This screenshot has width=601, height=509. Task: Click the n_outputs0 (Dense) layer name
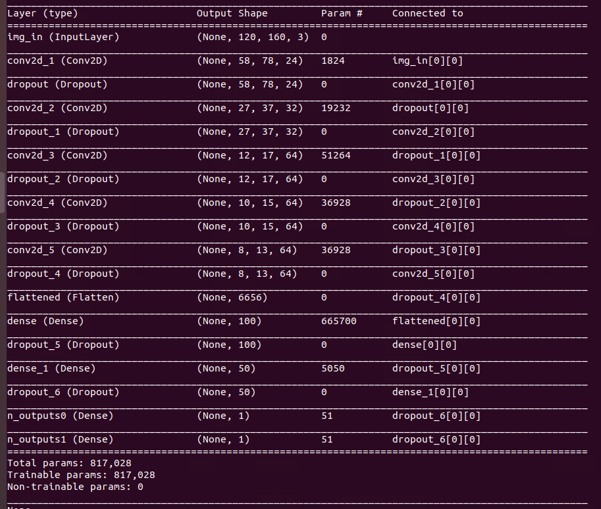60,416
